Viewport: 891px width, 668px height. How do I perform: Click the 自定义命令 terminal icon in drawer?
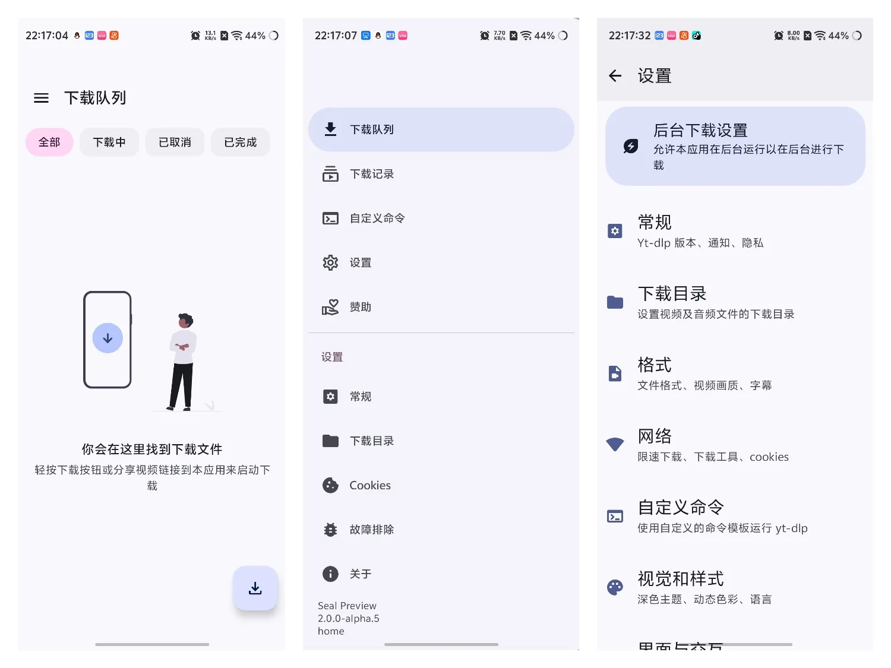[330, 219]
